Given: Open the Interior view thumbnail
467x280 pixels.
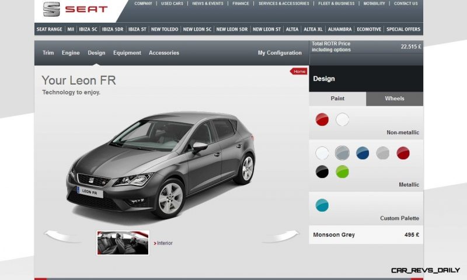Looking at the screenshot, I should pyautogui.click(x=123, y=243).
